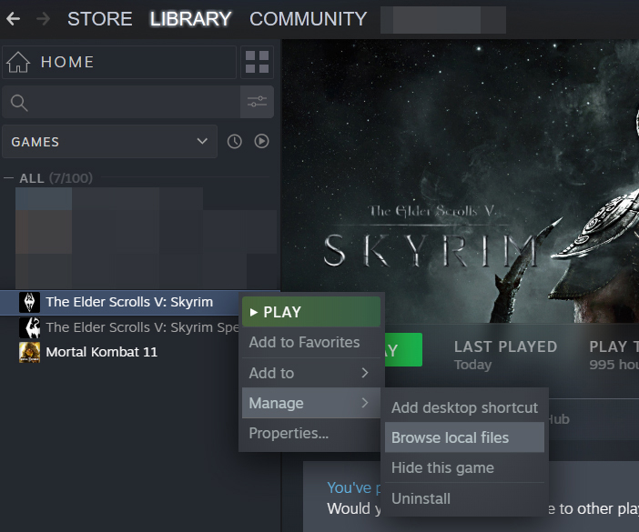This screenshot has height=532, width=639.
Task: Expand the Add to submenu
Action: [x=311, y=373]
